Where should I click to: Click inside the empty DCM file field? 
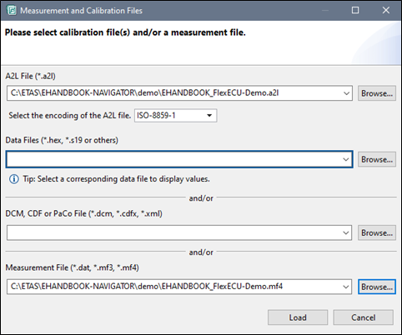point(174,232)
